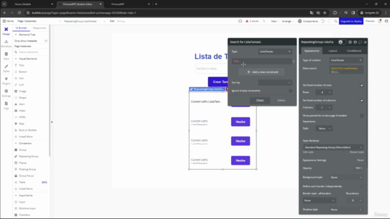Select the Button element in palette

click(x=23, y=72)
